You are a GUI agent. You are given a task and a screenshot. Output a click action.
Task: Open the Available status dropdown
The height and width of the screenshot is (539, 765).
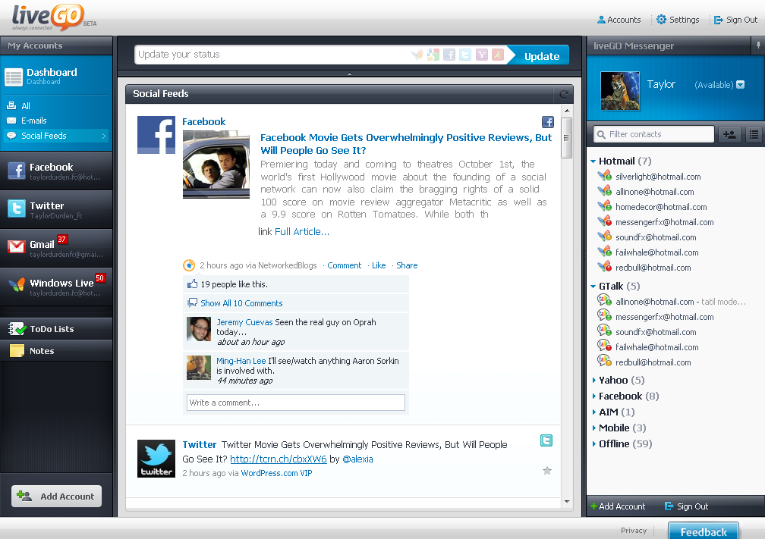740,85
